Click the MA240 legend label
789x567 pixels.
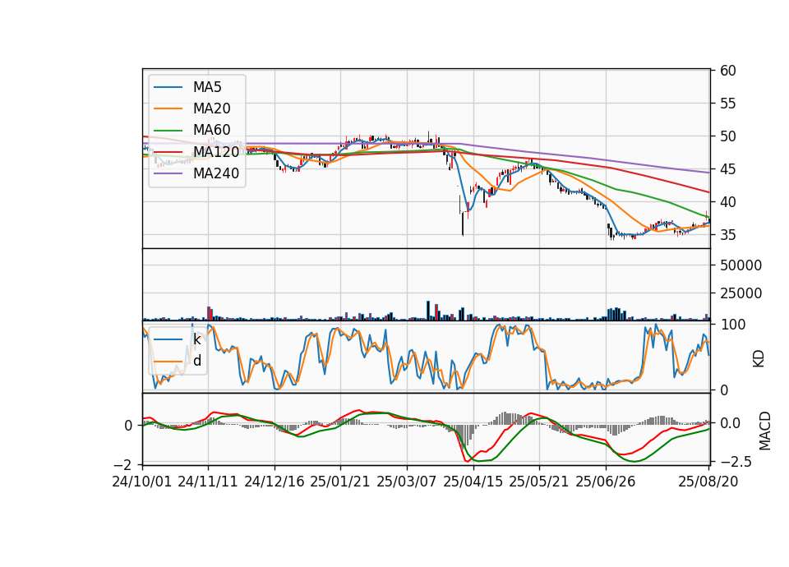[216, 173]
